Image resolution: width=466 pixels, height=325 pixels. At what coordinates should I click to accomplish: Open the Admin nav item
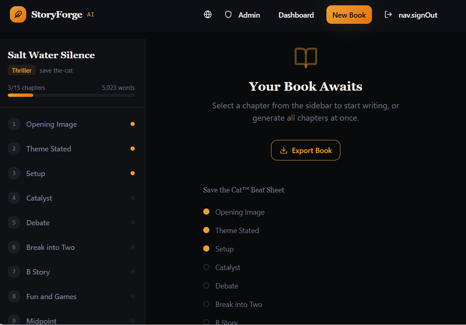coord(249,15)
